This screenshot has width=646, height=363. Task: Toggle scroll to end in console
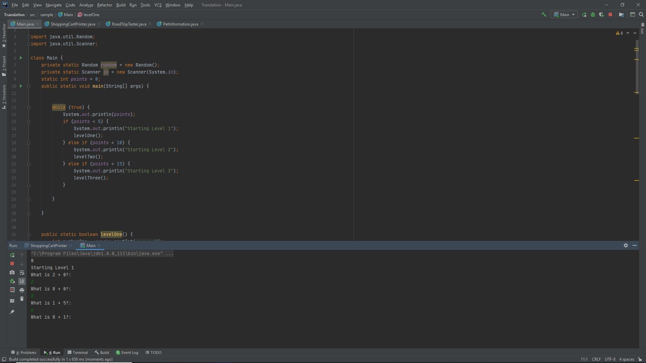click(x=22, y=281)
